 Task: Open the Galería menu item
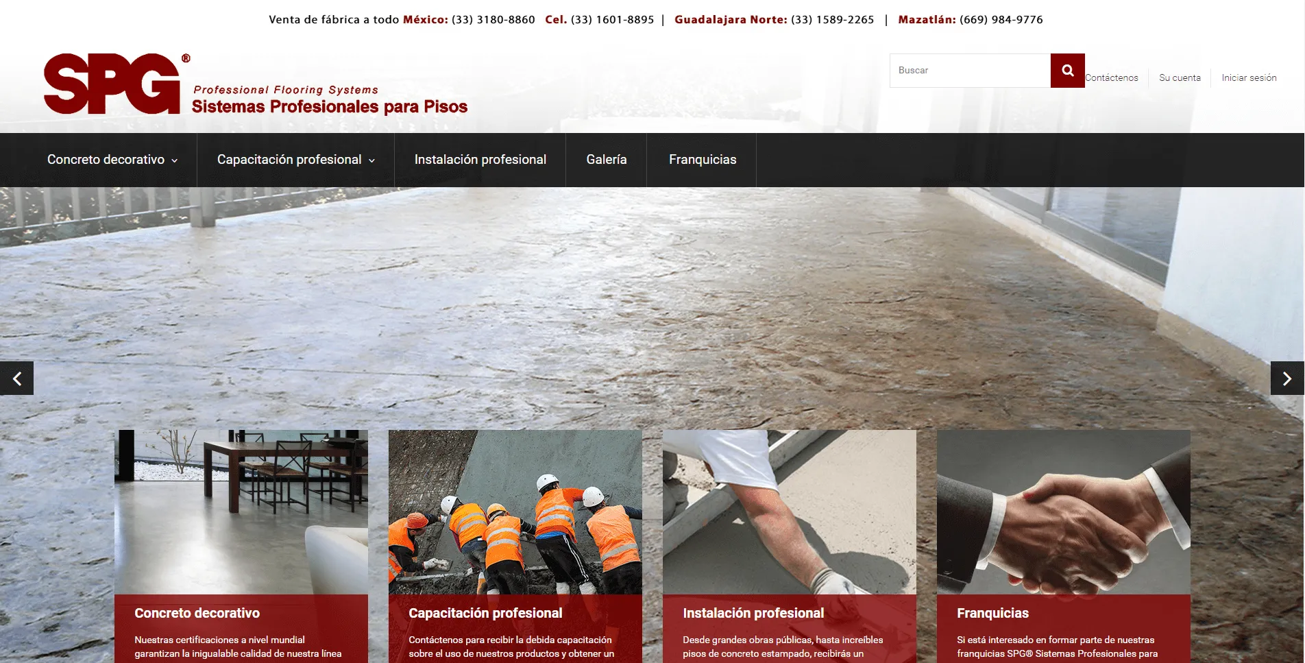coord(607,160)
